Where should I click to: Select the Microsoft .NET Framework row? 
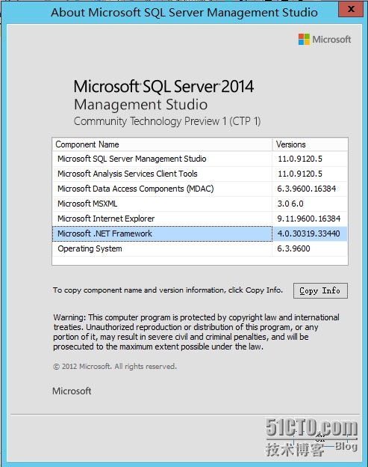point(199,233)
